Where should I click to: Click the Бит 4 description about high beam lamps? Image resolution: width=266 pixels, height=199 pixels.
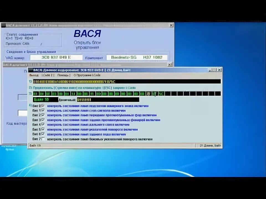coord(88,125)
